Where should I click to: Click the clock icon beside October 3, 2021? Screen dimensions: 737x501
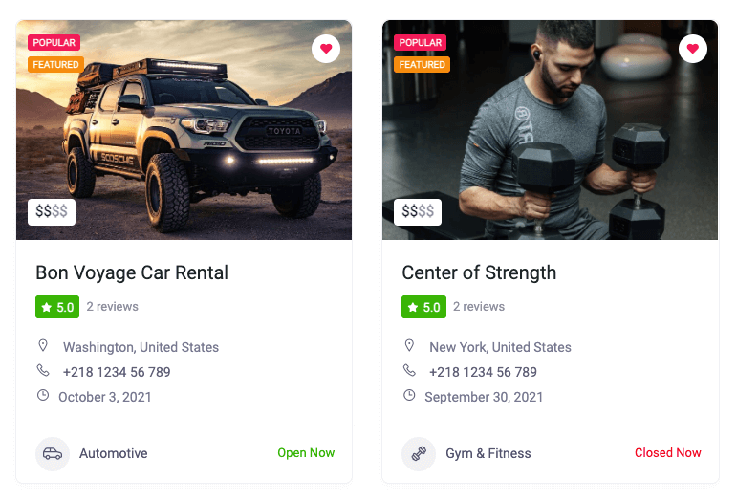[43, 396]
